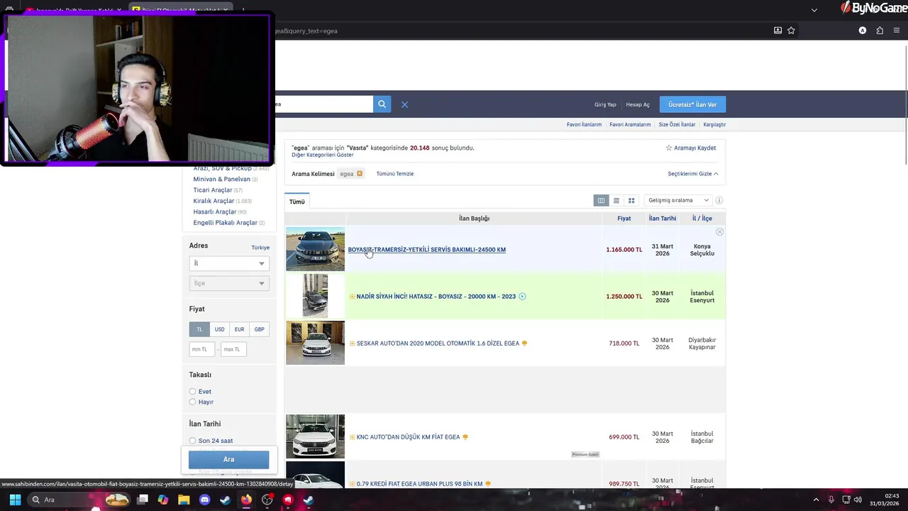The image size is (908, 511).
Task: Open Task View on the taskbar
Action: (x=143, y=500)
